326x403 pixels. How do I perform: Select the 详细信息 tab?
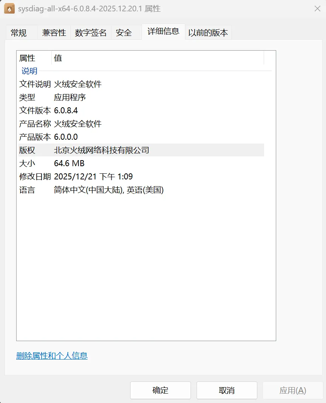(163, 32)
